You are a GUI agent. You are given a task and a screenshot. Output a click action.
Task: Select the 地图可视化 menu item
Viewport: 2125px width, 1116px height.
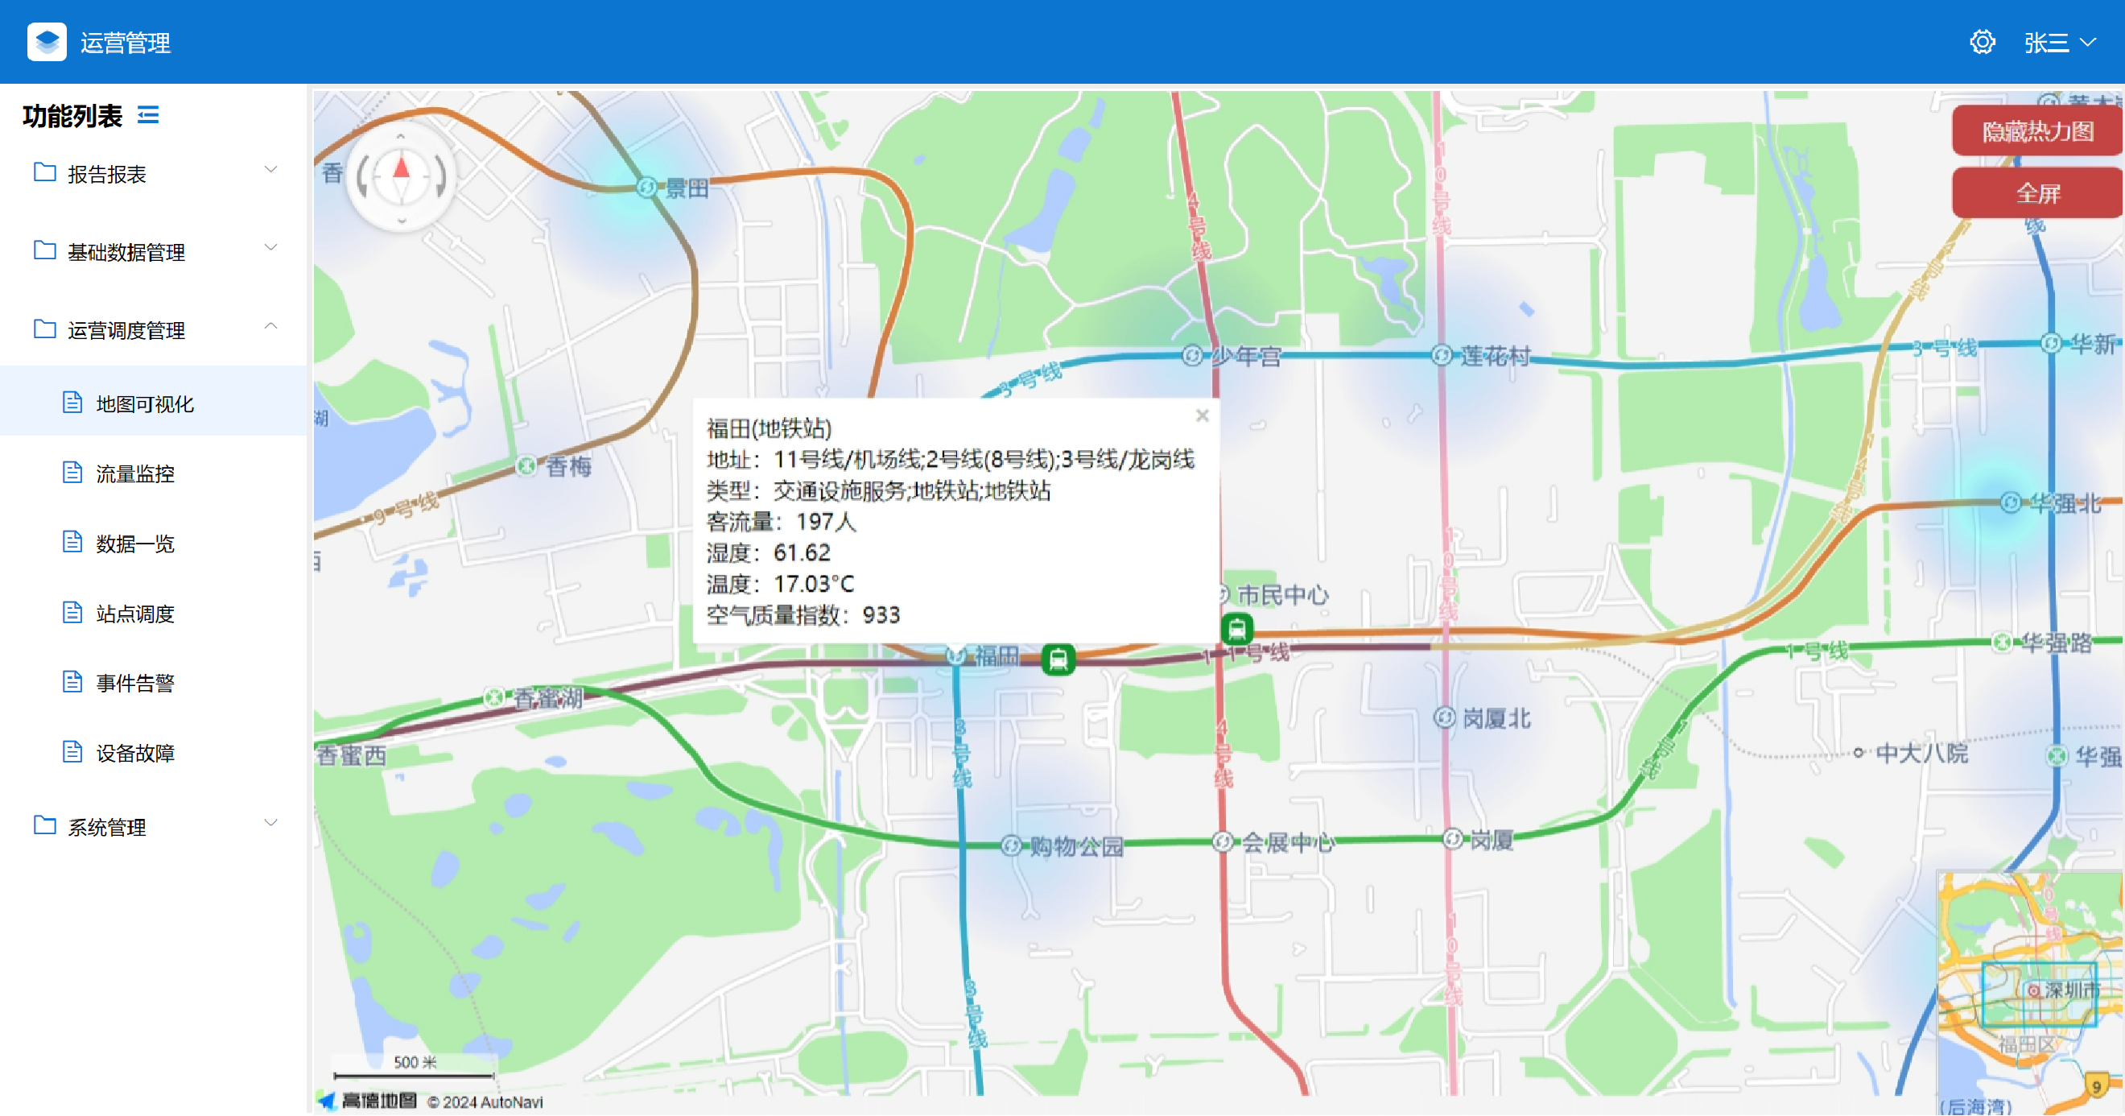tap(154, 402)
